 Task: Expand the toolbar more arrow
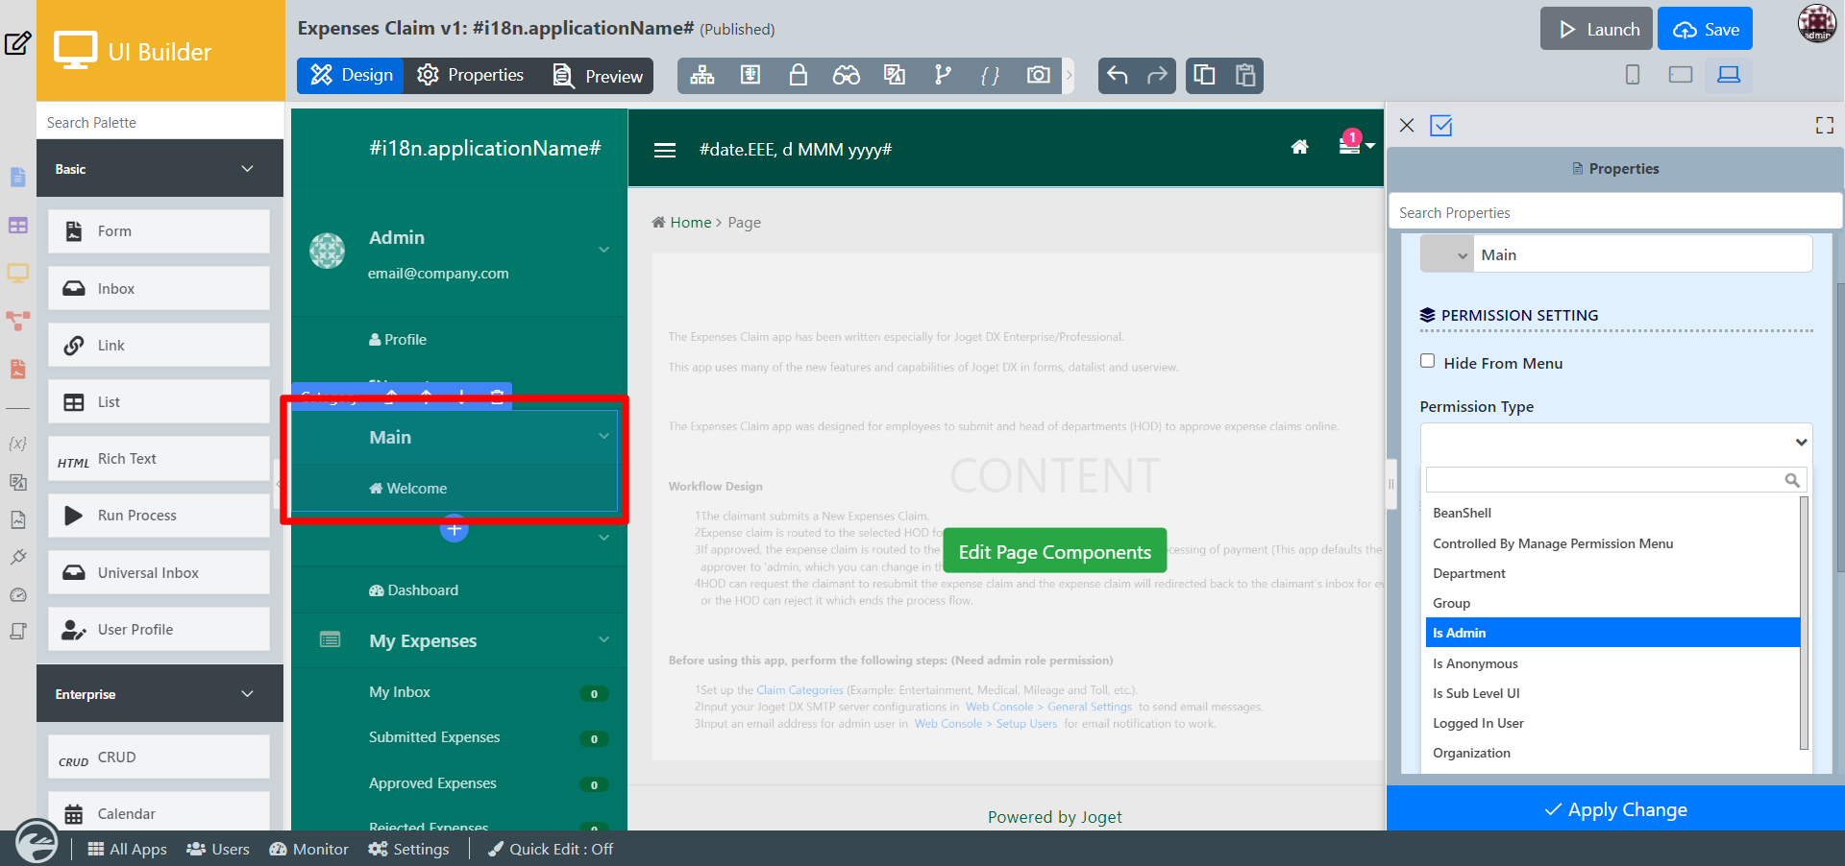[x=1069, y=75]
